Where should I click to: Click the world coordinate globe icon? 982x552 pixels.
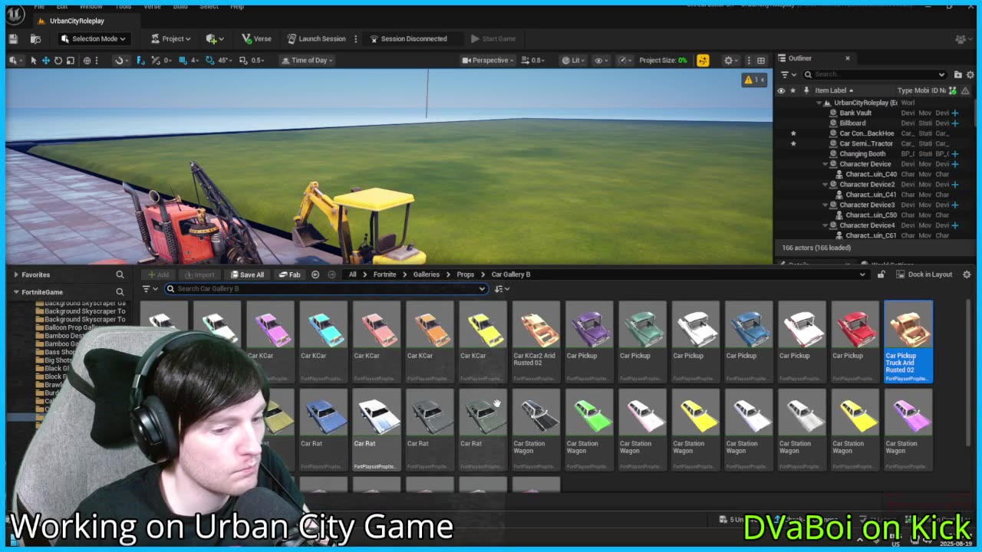(x=87, y=60)
